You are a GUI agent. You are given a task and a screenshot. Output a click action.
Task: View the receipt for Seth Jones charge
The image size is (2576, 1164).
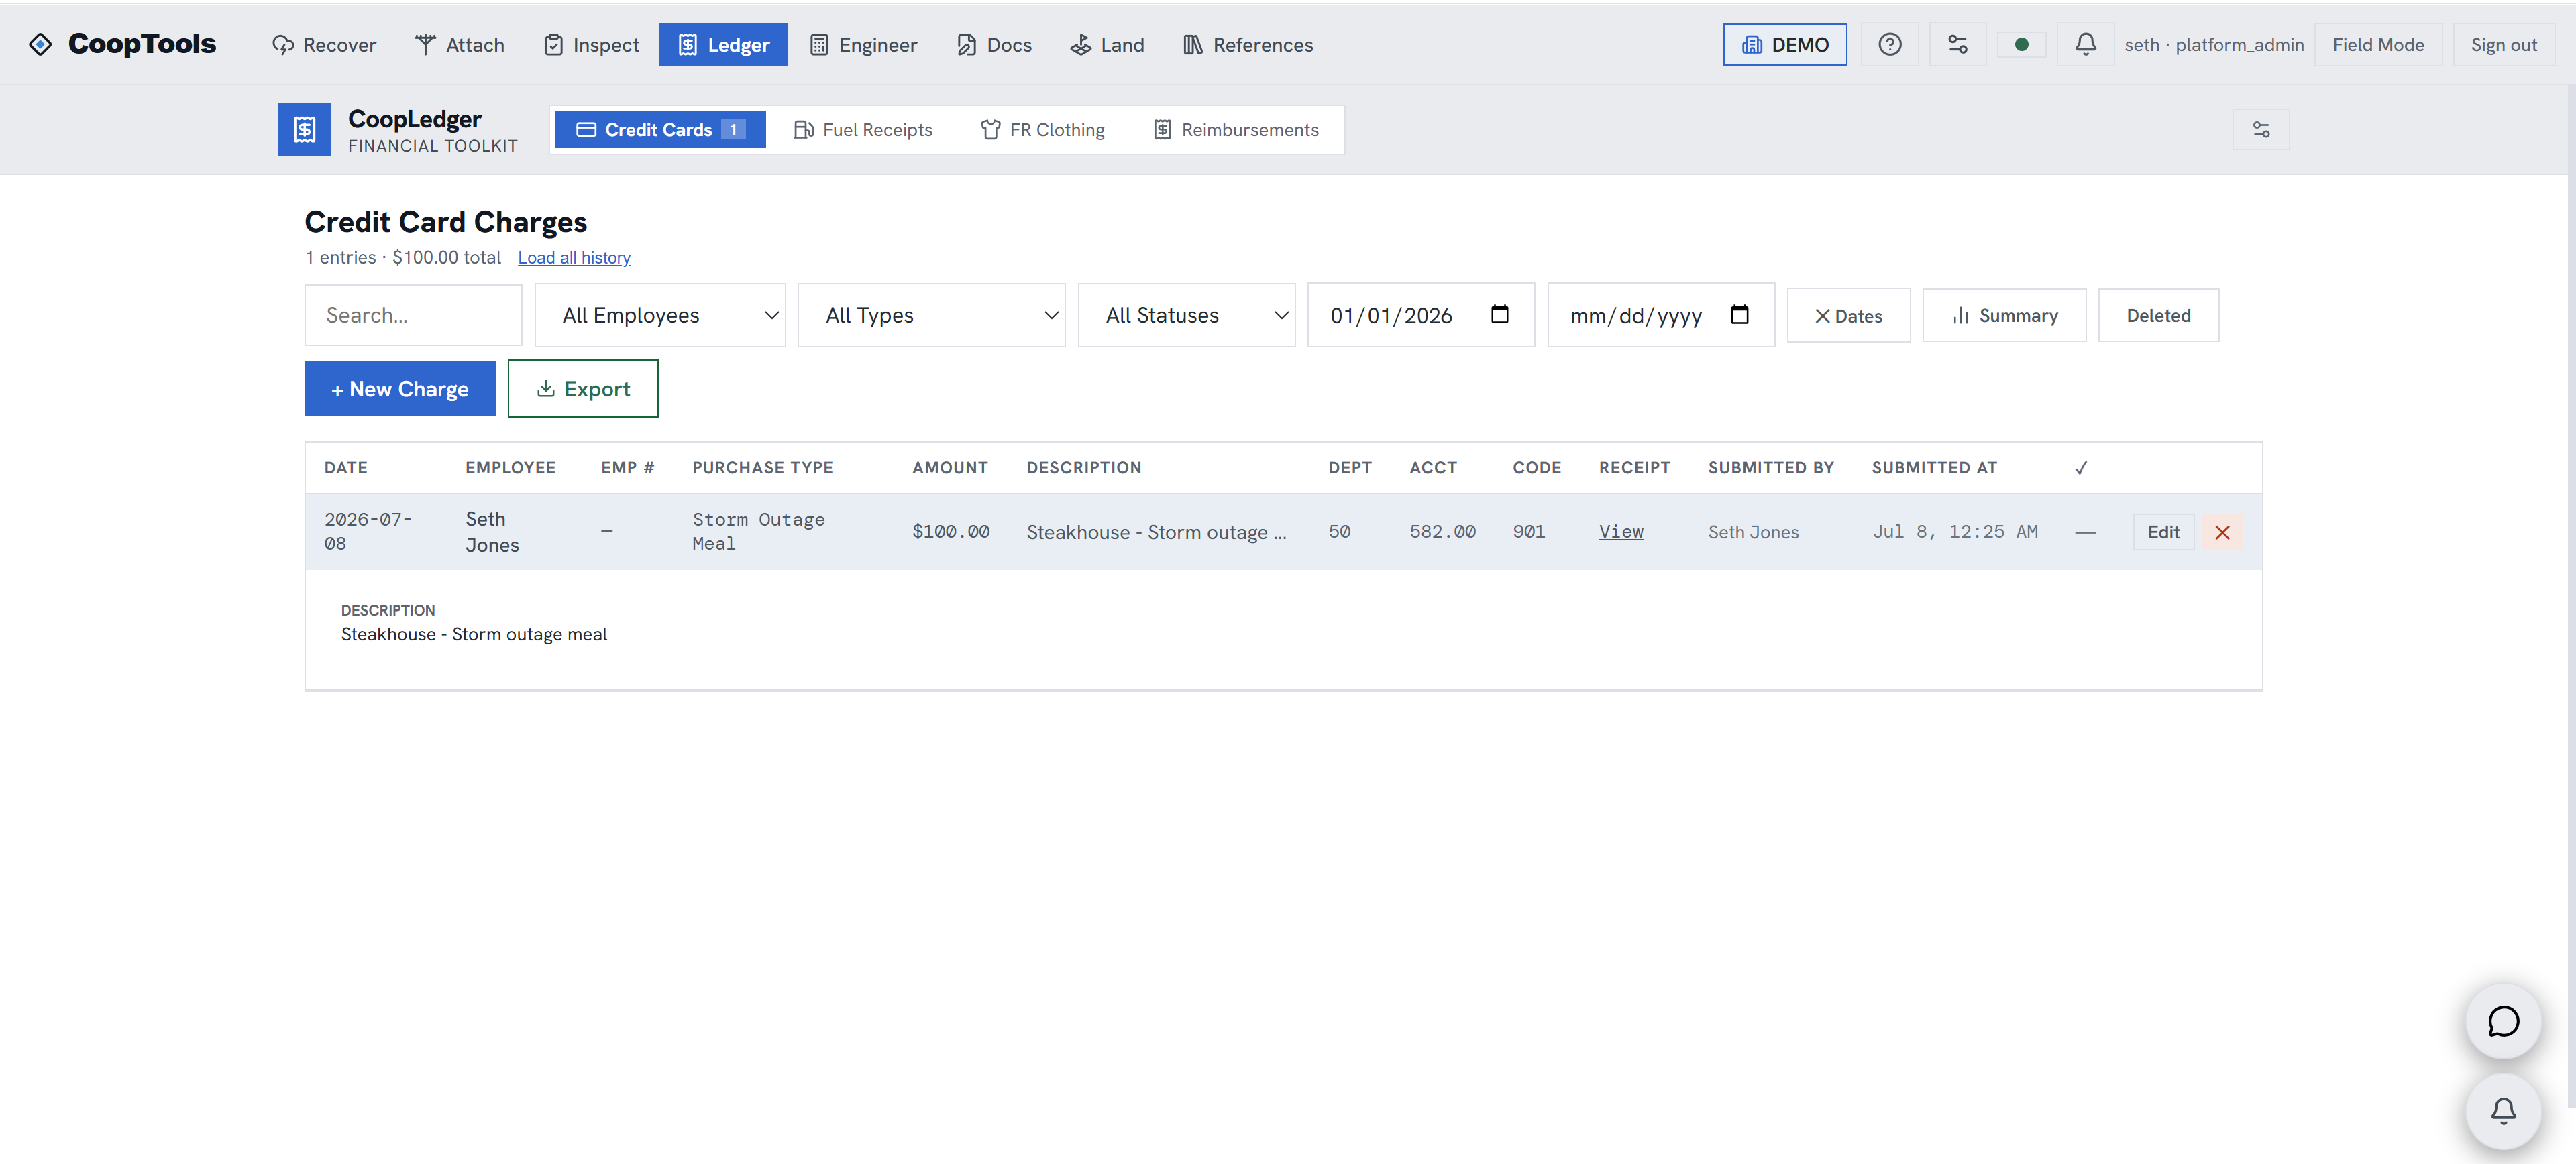click(x=1620, y=532)
